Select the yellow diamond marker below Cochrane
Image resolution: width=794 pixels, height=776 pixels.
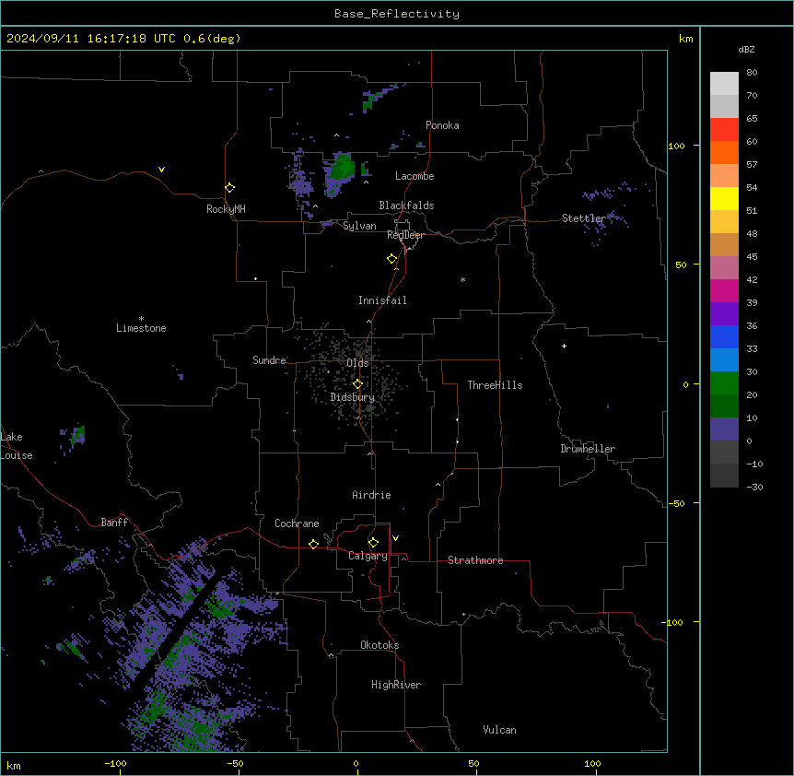pos(313,544)
